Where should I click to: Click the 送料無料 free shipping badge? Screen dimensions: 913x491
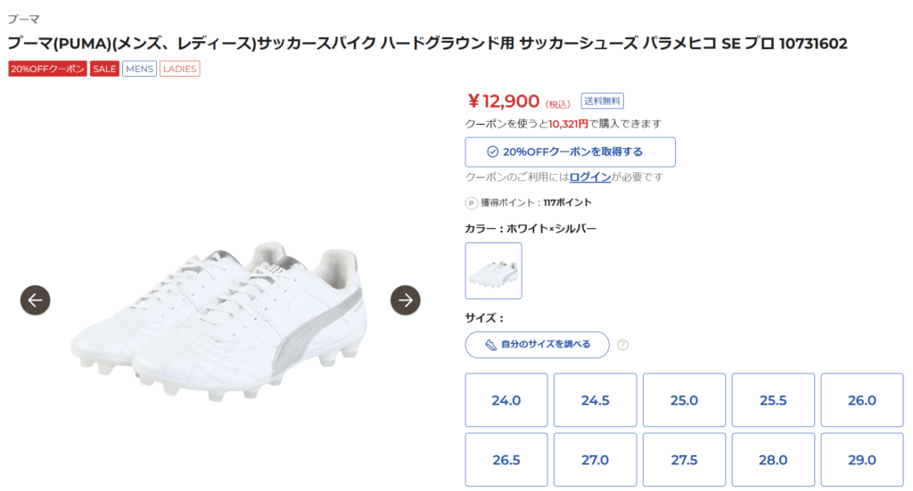coord(603,101)
